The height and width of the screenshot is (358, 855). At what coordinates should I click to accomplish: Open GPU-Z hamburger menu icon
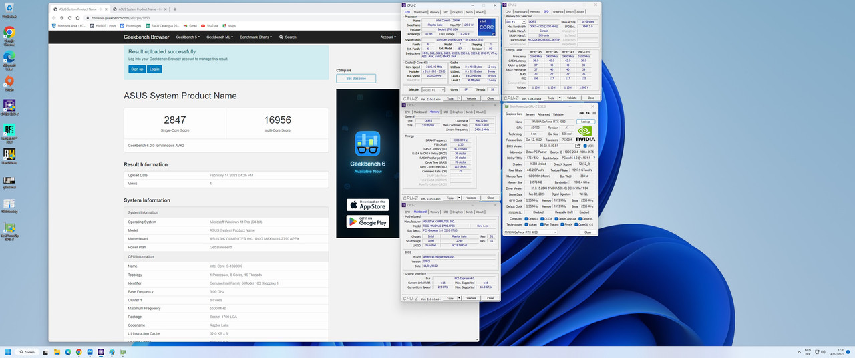point(594,112)
